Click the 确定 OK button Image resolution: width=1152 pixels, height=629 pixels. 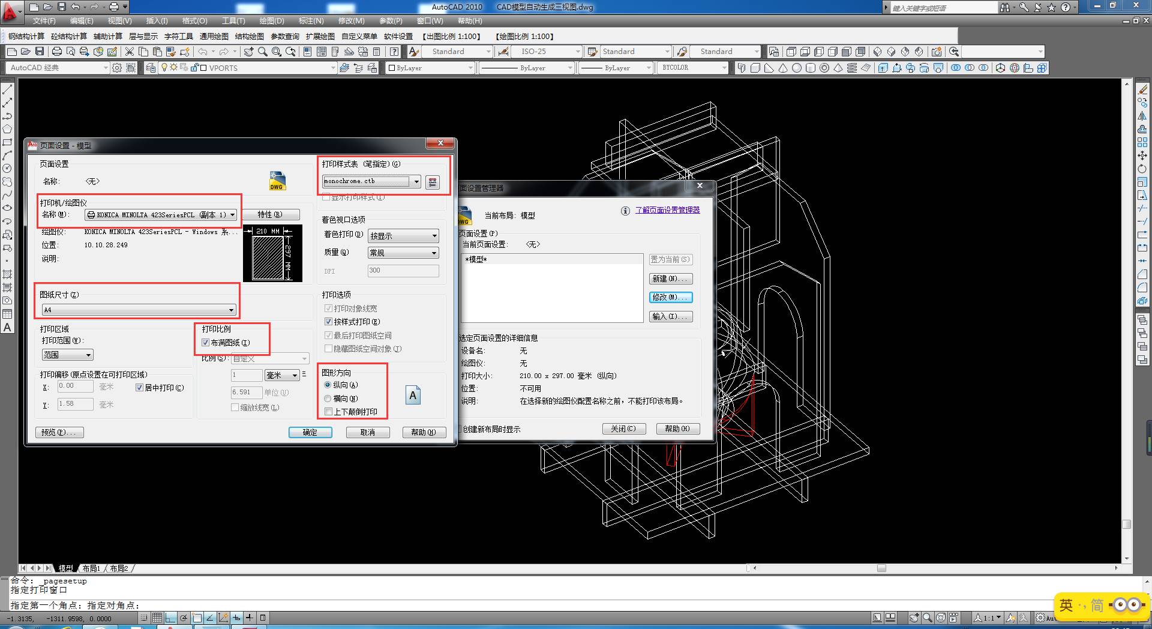pos(310,432)
